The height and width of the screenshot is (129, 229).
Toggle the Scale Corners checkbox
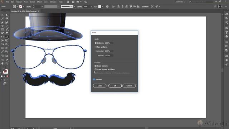pyautogui.click(x=96, y=66)
